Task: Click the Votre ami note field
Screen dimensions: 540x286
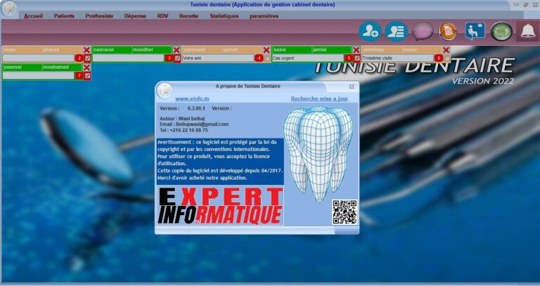Action: (219, 58)
